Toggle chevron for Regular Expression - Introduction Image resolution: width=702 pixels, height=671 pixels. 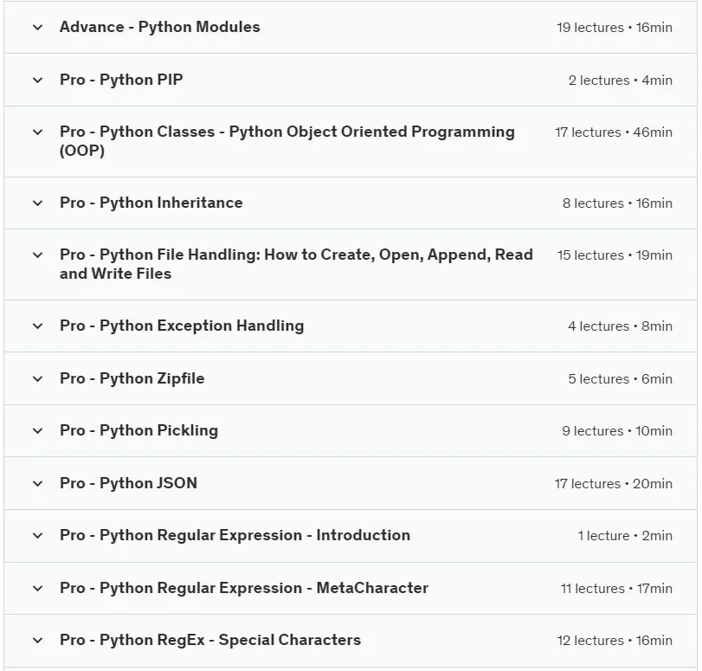pyautogui.click(x=37, y=535)
